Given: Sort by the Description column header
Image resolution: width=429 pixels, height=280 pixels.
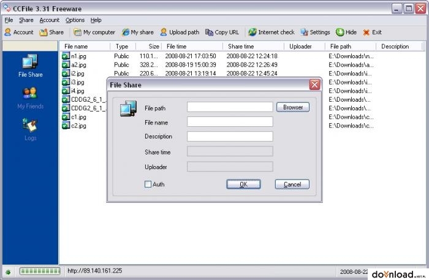Looking at the screenshot, I should point(399,47).
